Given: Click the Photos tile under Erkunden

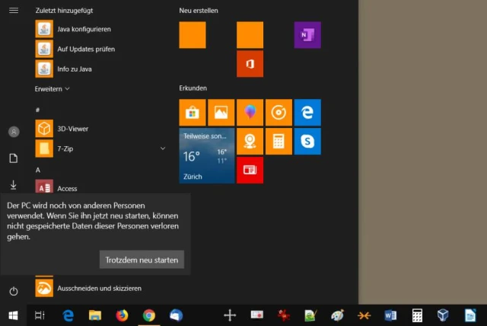Looking at the screenshot, I should (x=221, y=113).
